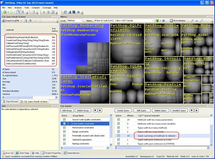
Task: Click the blue help icon in Metrics toolbar
Action: tap(164, 21)
